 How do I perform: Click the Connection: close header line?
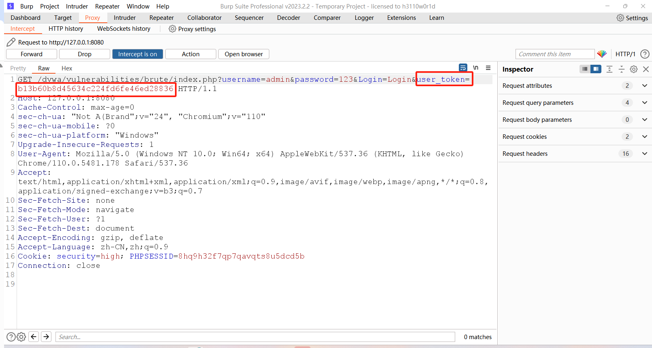pyautogui.click(x=59, y=265)
